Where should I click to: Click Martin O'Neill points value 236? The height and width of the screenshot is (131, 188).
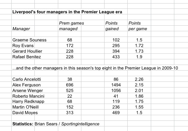tap(116, 107)
